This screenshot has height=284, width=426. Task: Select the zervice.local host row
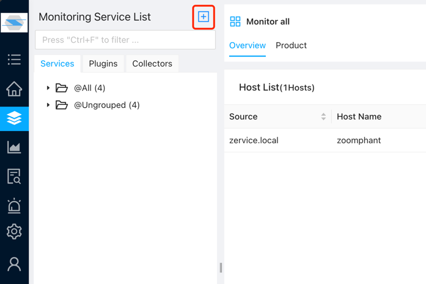(x=254, y=140)
